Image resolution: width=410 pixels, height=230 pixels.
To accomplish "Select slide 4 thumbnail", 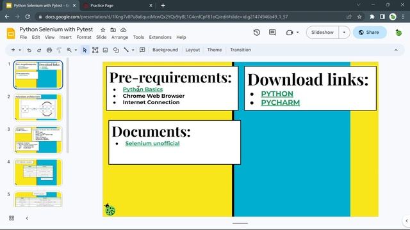I will (38, 172).
